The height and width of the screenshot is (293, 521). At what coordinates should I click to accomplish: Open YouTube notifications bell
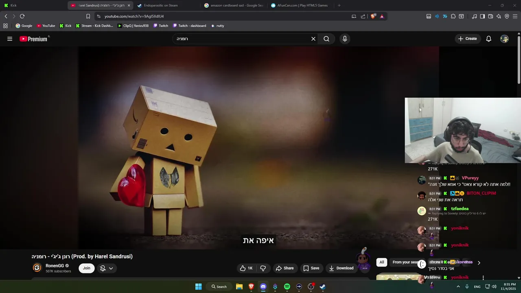488,39
